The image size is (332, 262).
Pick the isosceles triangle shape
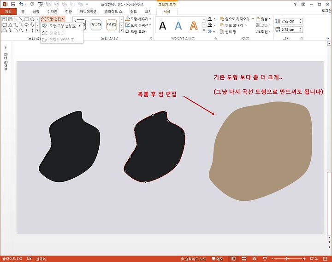click(x=10, y=25)
